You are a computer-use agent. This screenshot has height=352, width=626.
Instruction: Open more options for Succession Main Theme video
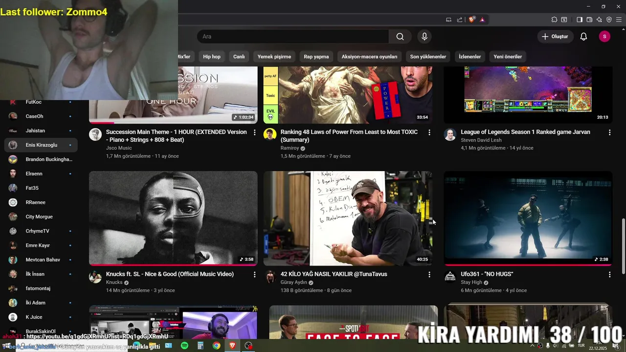tap(254, 132)
